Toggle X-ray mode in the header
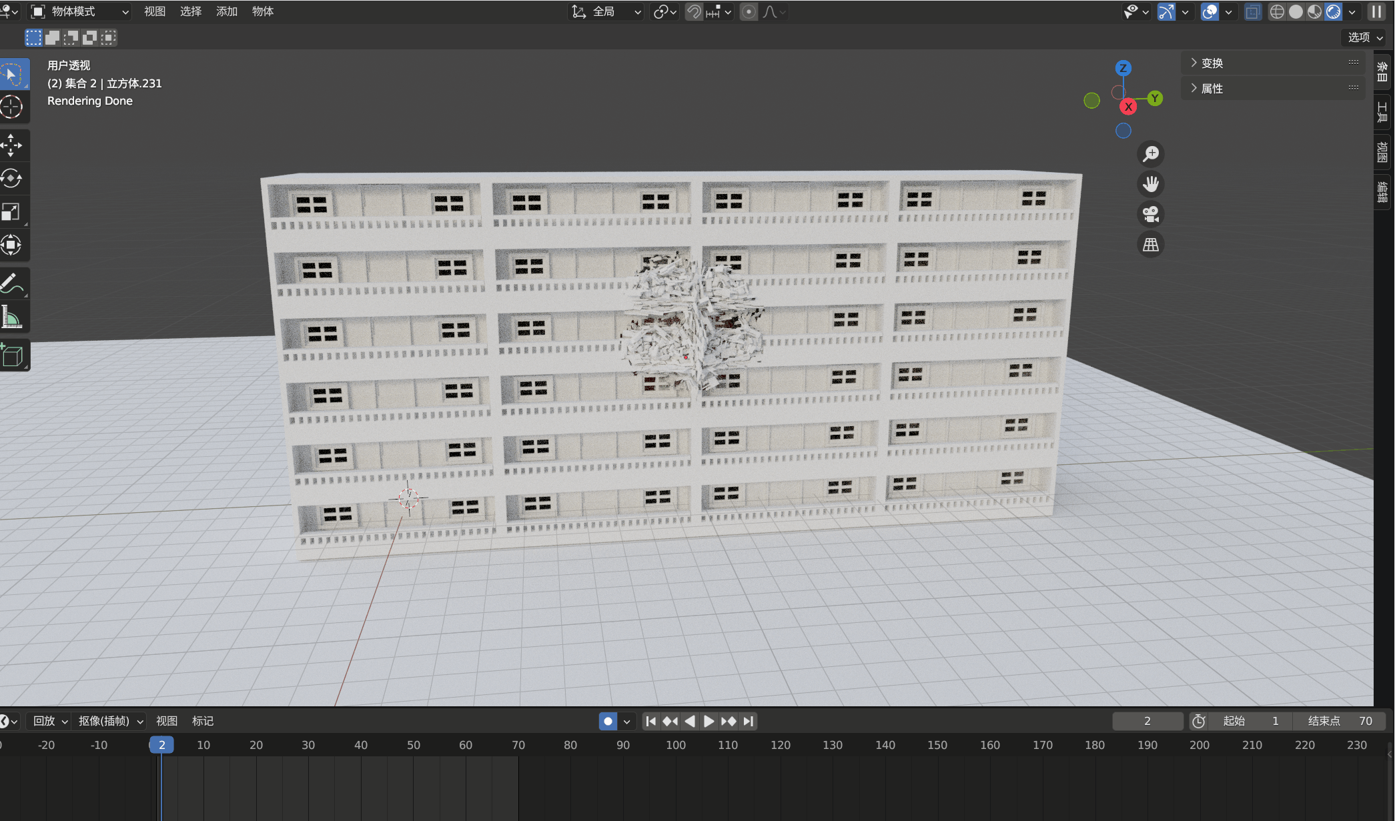Screen dimensions: 1395x821 coord(1252,12)
